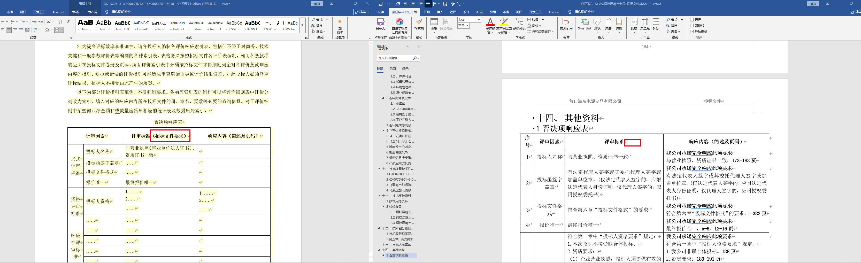Open 文件 menu in right Word
This screenshot has height=263, width=861.
381,12
